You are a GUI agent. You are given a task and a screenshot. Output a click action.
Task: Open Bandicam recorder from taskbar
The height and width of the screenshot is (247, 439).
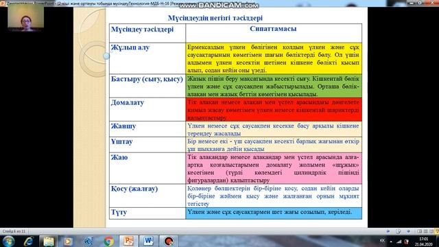click(169, 241)
